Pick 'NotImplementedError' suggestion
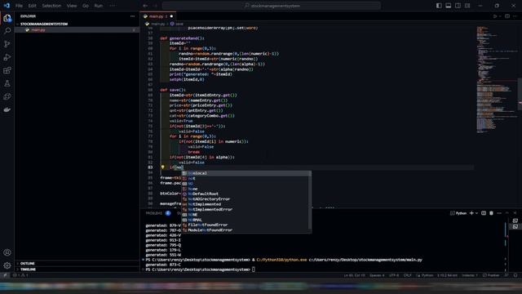 [x=246, y=209]
